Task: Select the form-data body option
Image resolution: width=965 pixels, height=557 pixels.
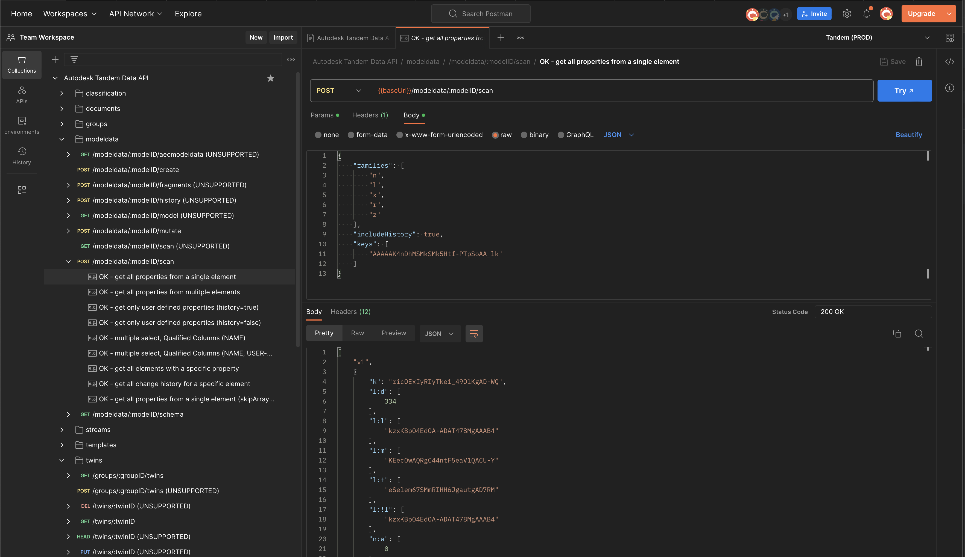Action: pyautogui.click(x=351, y=135)
